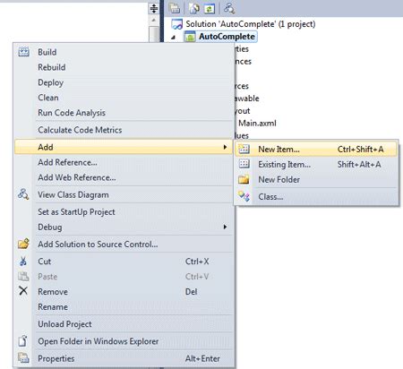Click the Remove X icon
Screen dimensions: 403x369
pos(23,291)
